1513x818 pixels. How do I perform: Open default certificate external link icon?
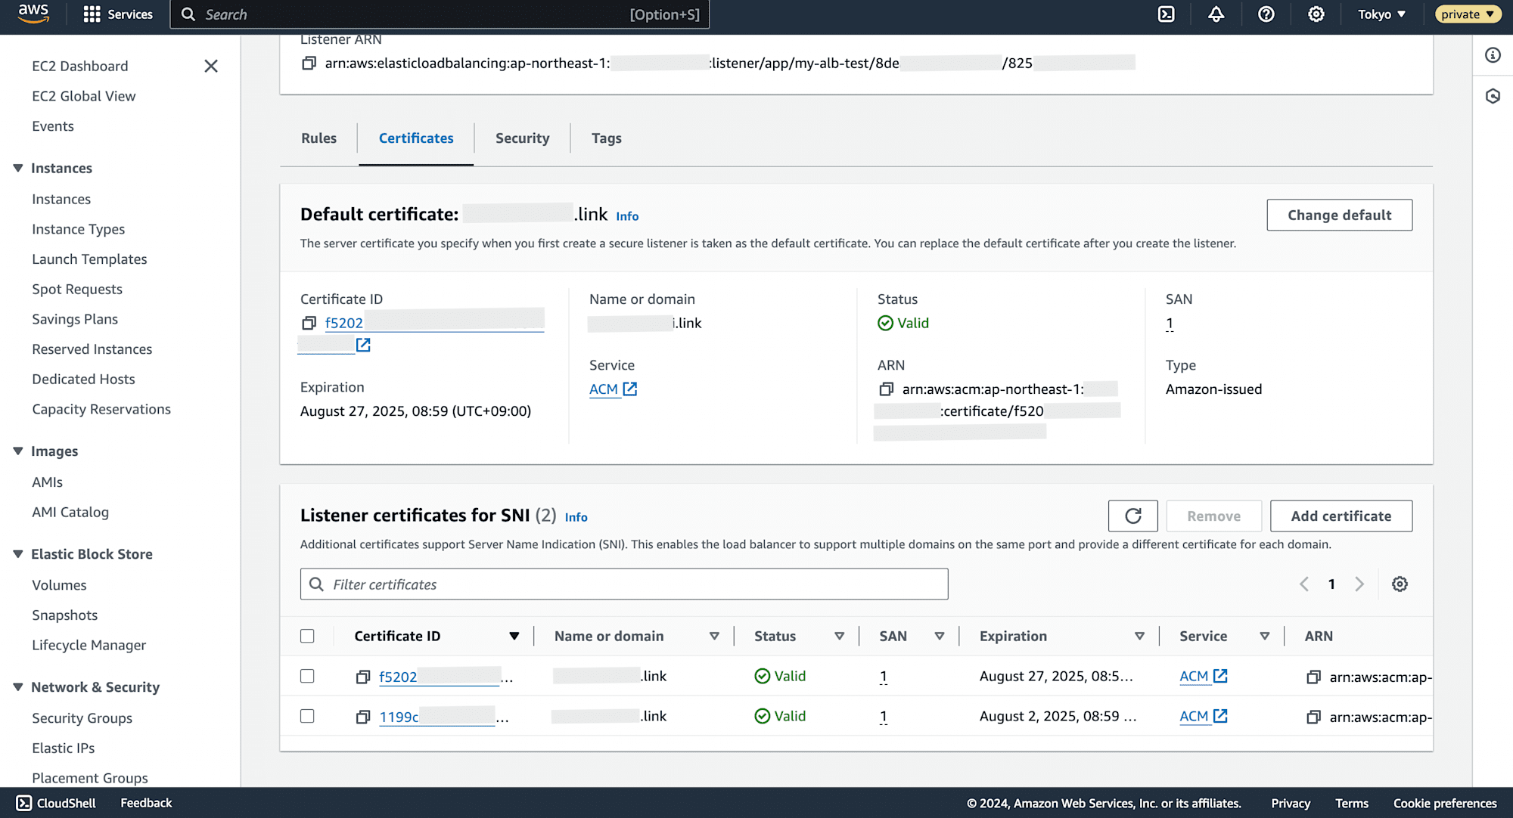point(363,345)
